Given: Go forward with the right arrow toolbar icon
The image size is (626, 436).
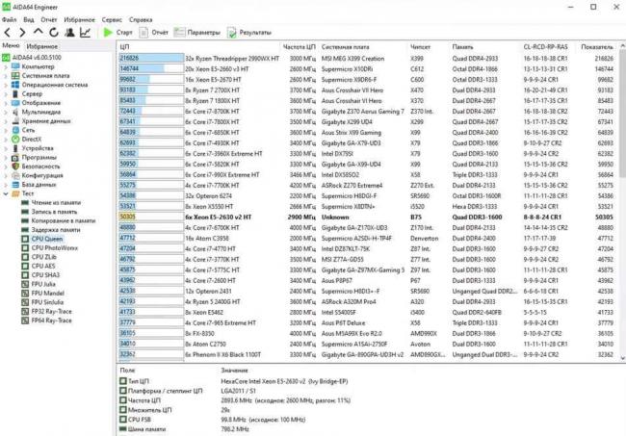Looking at the screenshot, I should pos(22,33).
